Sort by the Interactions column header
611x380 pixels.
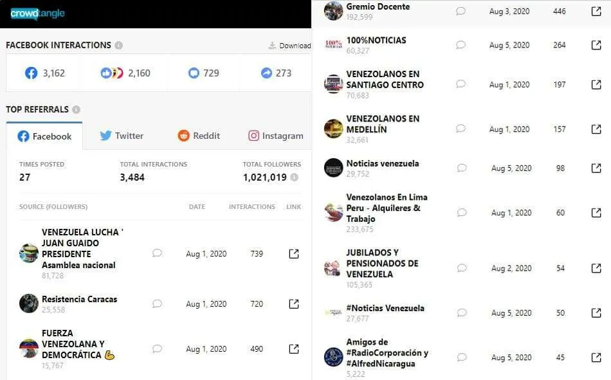point(251,207)
